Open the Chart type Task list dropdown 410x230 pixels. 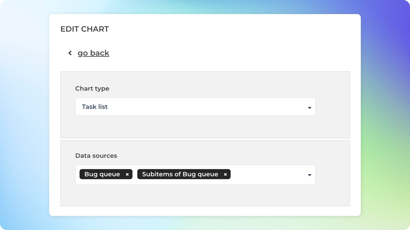(195, 107)
